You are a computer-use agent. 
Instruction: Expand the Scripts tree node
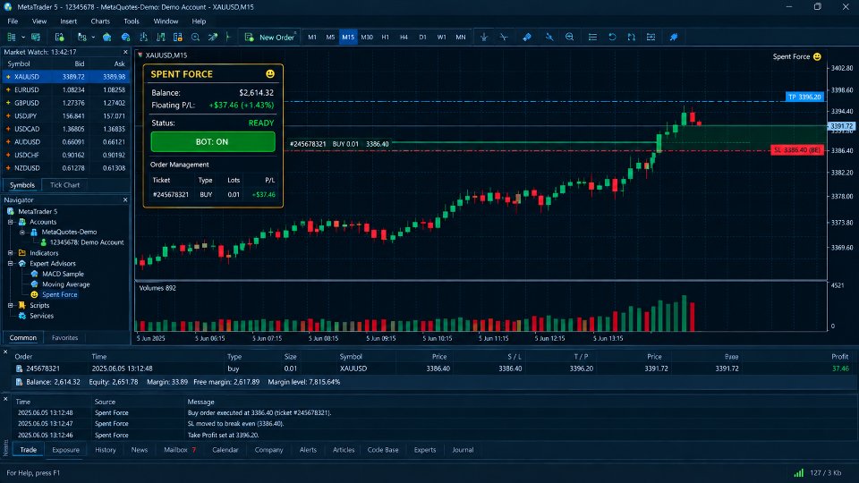coord(11,305)
